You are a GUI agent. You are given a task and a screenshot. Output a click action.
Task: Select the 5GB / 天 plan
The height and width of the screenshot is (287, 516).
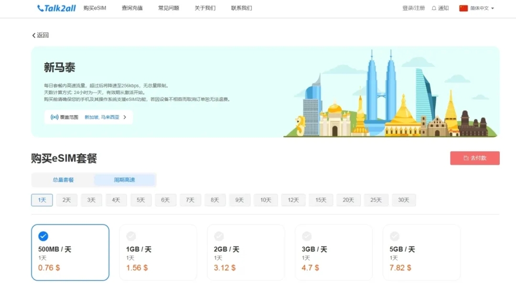point(421,252)
